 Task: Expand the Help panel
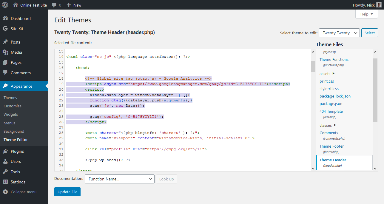pyautogui.click(x=367, y=14)
